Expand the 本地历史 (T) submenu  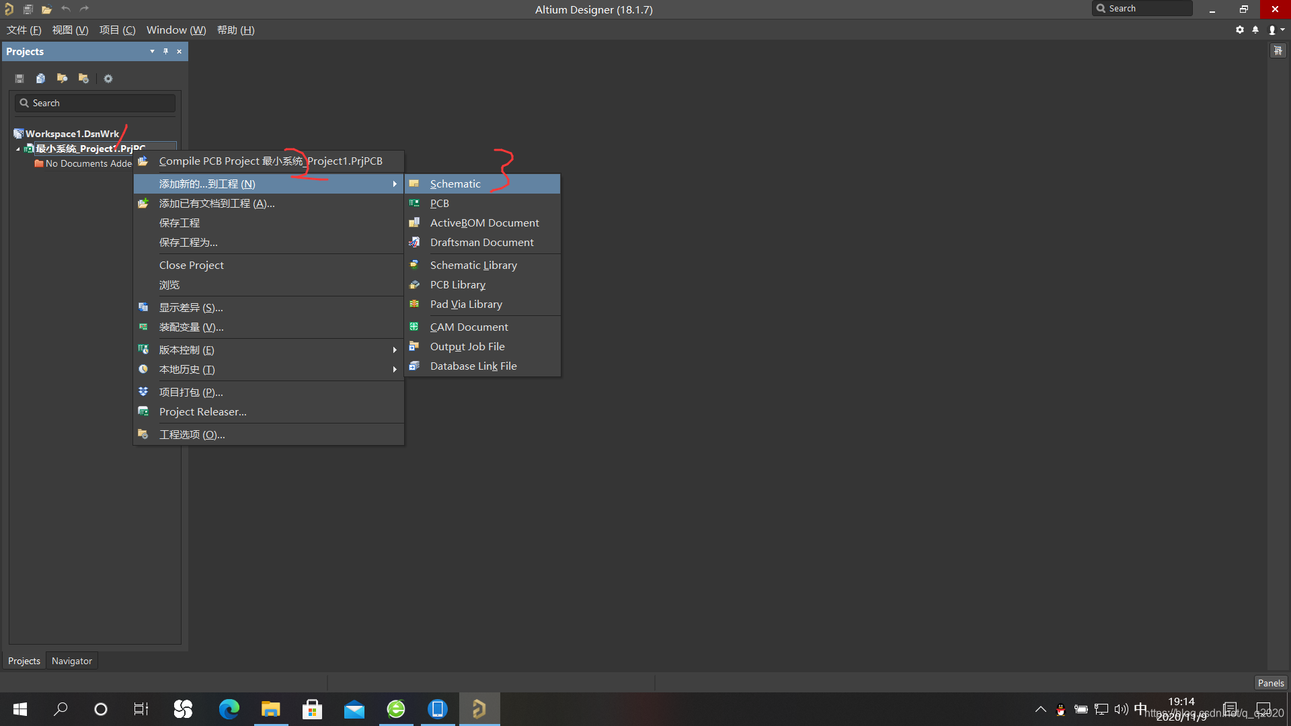click(269, 370)
